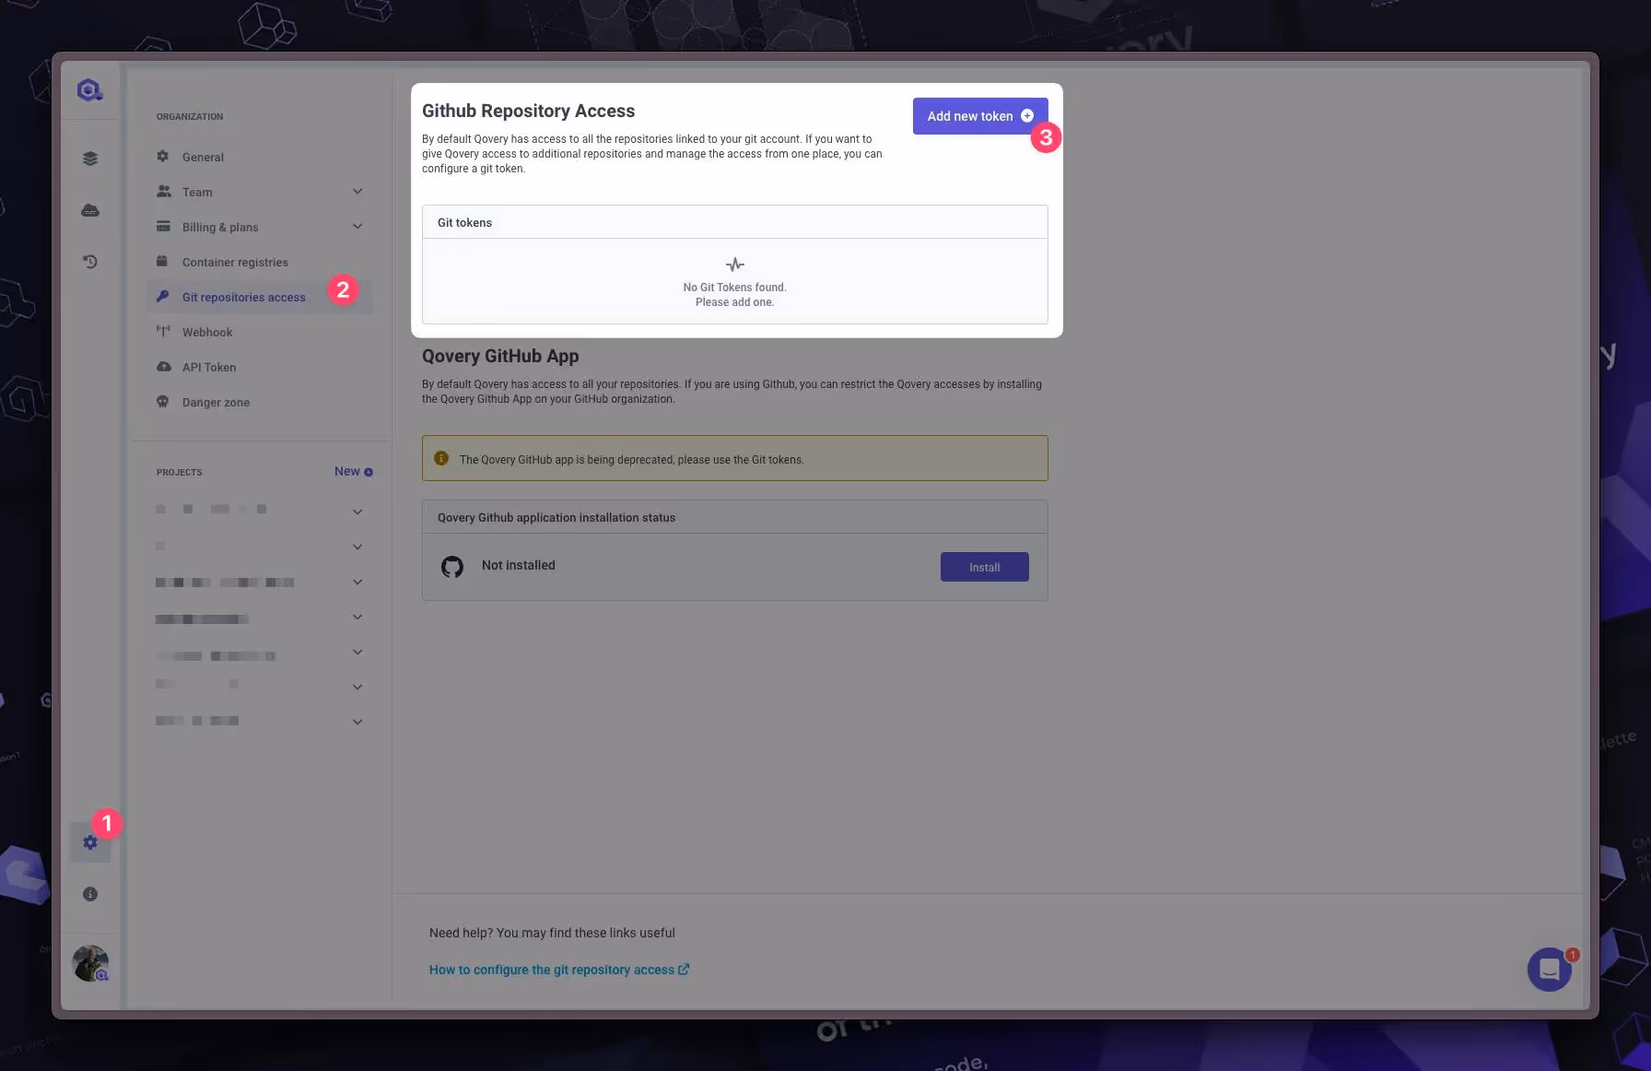
Task: Click the ORGANIZATION section label
Action: point(190,117)
